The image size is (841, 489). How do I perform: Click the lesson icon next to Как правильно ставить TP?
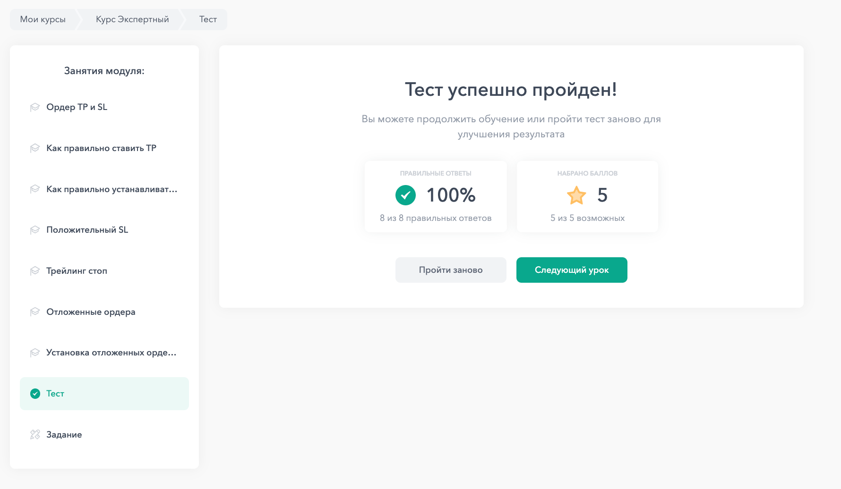point(35,148)
